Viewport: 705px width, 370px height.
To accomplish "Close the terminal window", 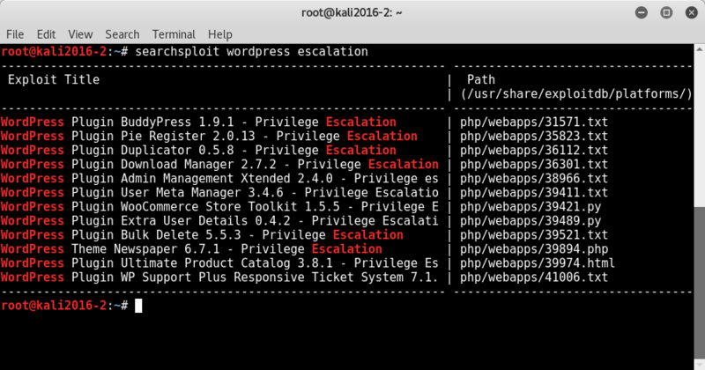I will (692, 12).
